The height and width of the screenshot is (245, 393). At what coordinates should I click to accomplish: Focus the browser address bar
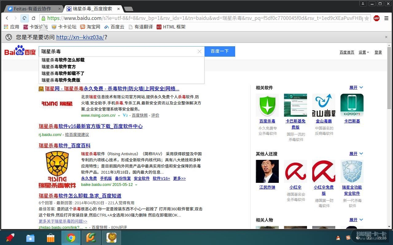coord(205,18)
